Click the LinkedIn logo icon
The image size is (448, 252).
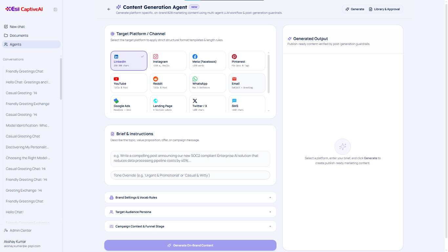pyautogui.click(x=116, y=57)
